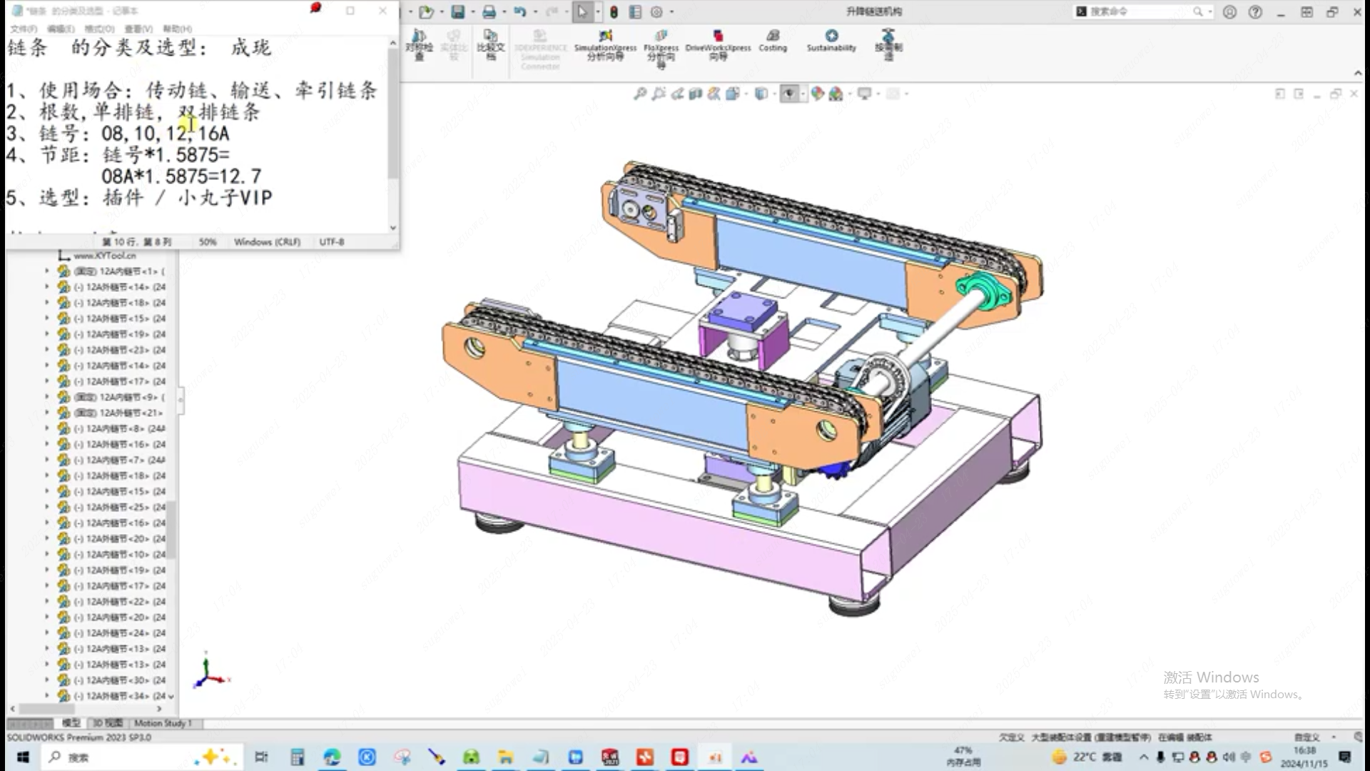Open the dropdown arrow next to Options gear
Image resolution: width=1370 pixels, height=771 pixels.
[671, 12]
